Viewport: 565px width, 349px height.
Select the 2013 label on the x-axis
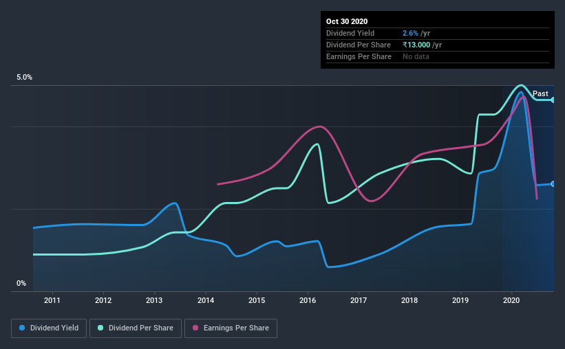tap(154, 300)
